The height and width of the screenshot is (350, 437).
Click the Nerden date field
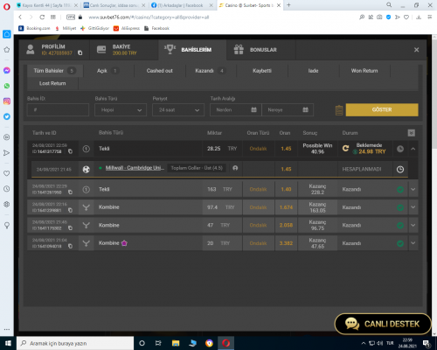pyautogui.click(x=236, y=110)
